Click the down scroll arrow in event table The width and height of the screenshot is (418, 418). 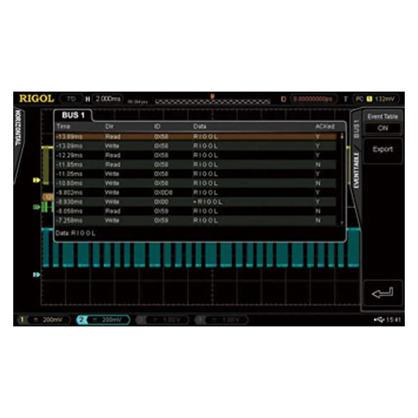pyautogui.click(x=341, y=222)
